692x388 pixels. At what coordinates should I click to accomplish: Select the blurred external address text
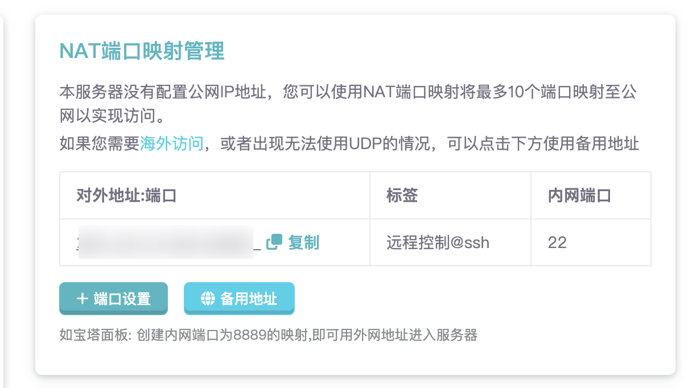[x=165, y=242]
